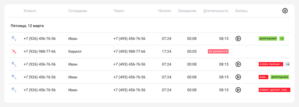Image resolution: width=299 pixels, height=107 pixels.
Task: Select the Слова-парази... red tag
Action: [271, 64]
